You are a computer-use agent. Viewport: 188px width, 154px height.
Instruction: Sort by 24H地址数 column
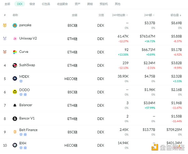click(121, 15)
